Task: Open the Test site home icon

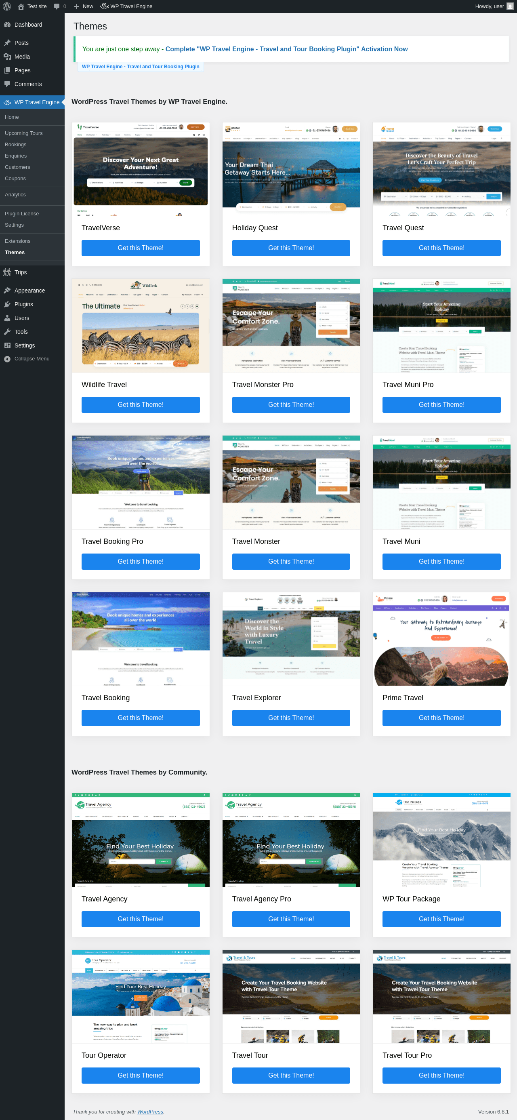Action: click(x=21, y=6)
